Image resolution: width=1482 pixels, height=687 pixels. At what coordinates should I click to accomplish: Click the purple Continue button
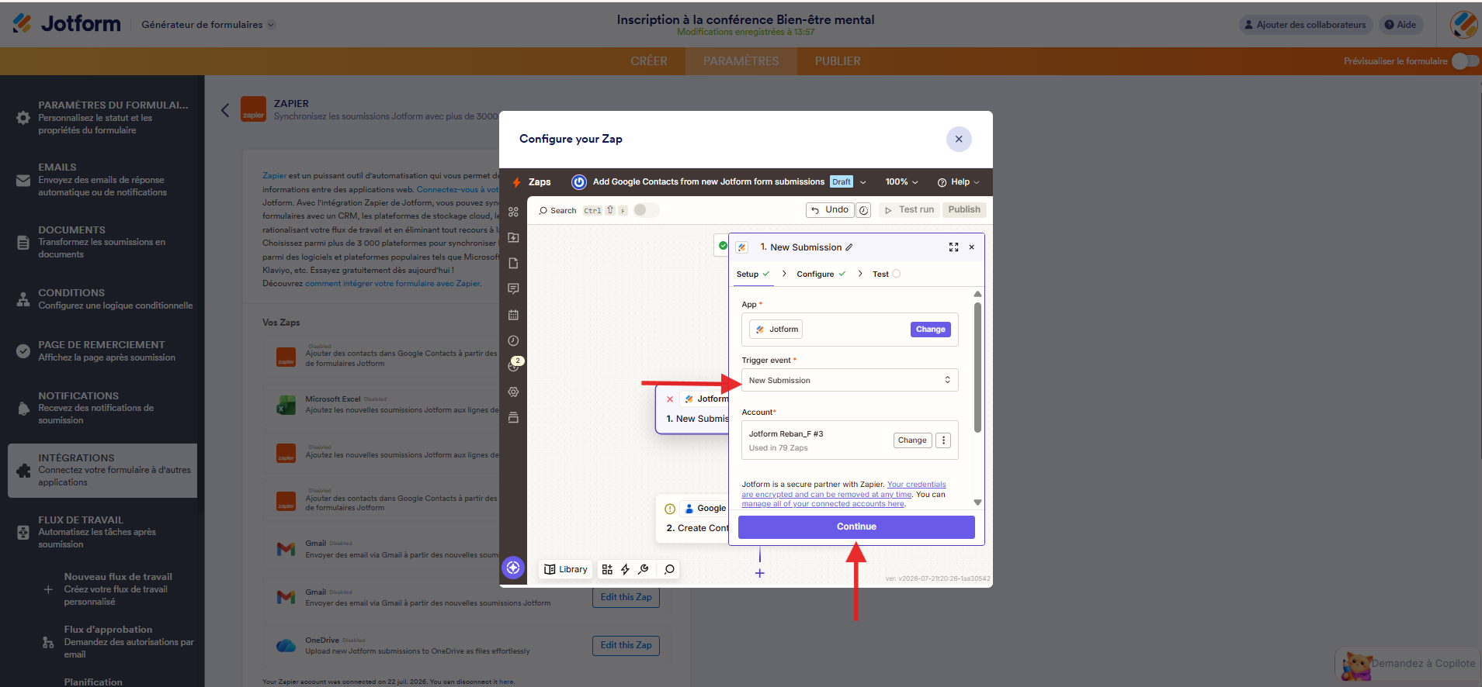[x=856, y=526]
